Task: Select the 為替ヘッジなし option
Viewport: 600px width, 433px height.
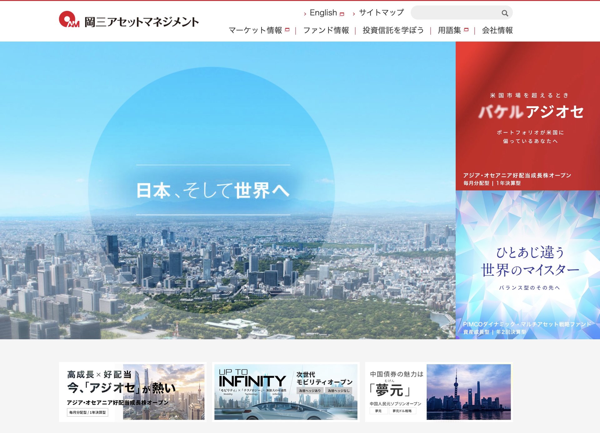Action: pos(339,390)
